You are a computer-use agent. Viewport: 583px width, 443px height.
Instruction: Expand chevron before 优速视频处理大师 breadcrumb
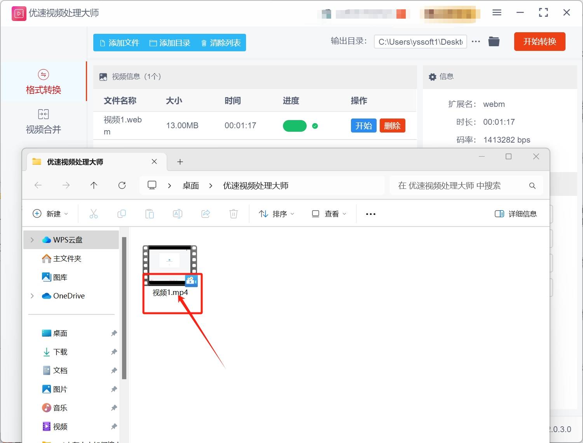(x=211, y=186)
